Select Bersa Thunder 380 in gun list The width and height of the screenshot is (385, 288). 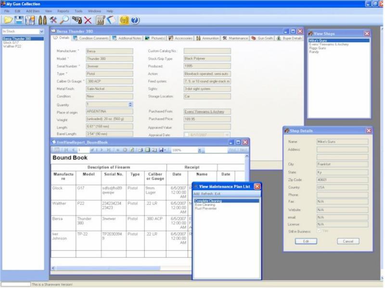(23, 39)
